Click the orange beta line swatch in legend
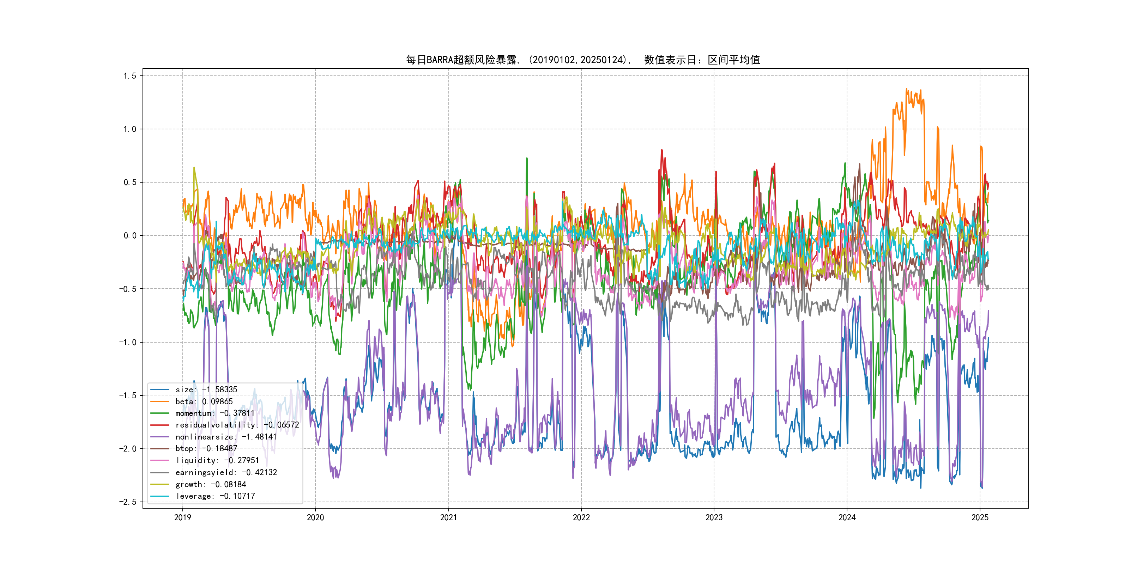The image size is (1143, 571). 160,402
